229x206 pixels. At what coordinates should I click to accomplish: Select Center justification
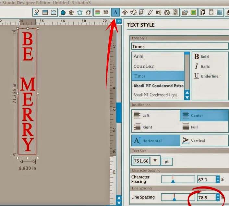tap(204, 115)
